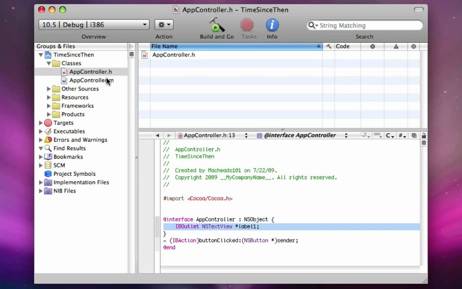Image resolution: width=462 pixels, height=289 pixels.
Task: Expand the Errors and Warnings group
Action: point(41,140)
